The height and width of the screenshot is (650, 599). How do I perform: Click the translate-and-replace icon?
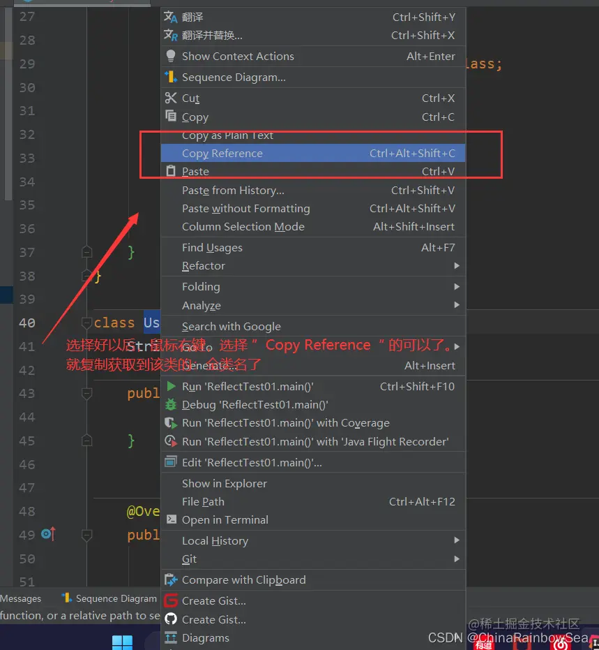(170, 35)
